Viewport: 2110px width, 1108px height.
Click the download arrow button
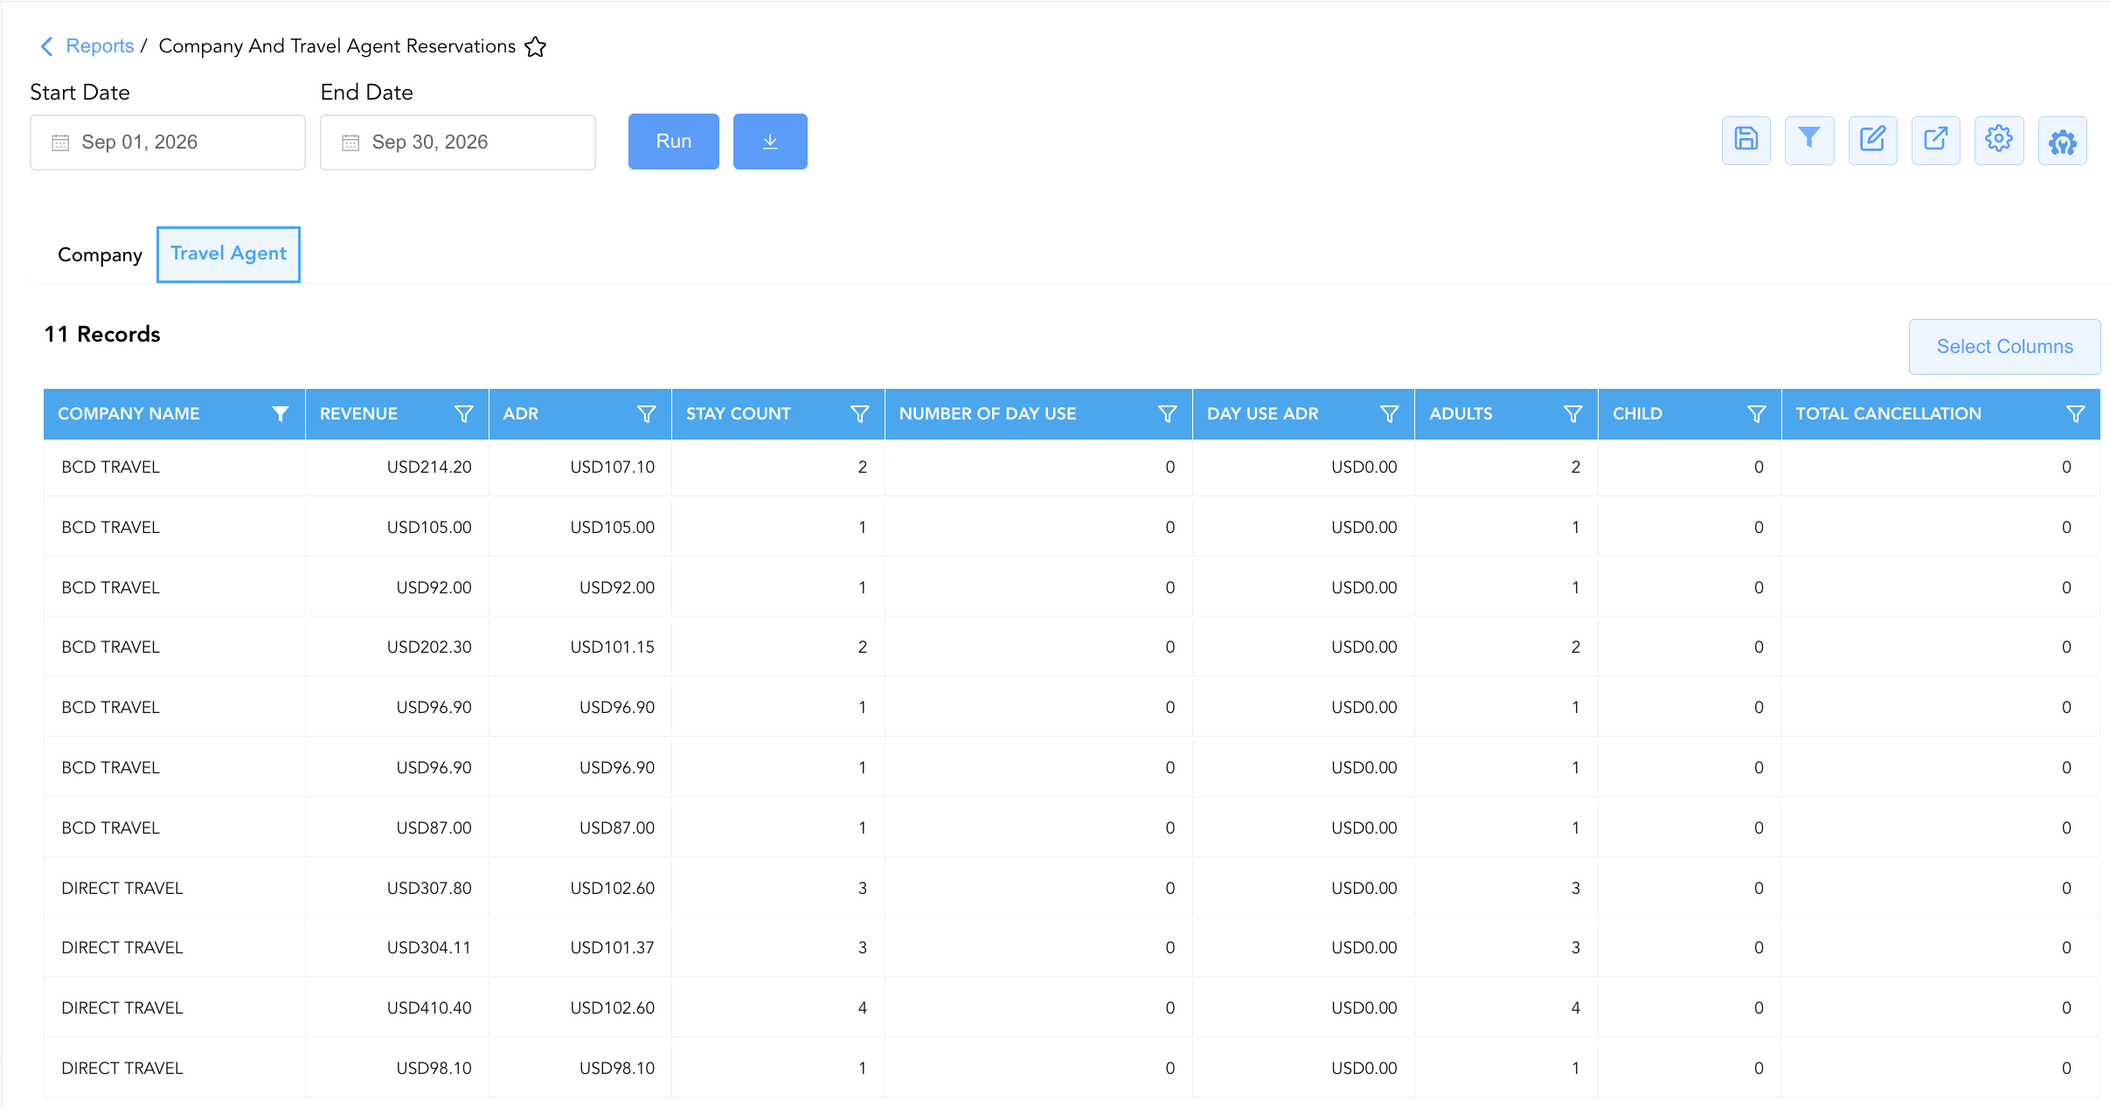coord(770,142)
